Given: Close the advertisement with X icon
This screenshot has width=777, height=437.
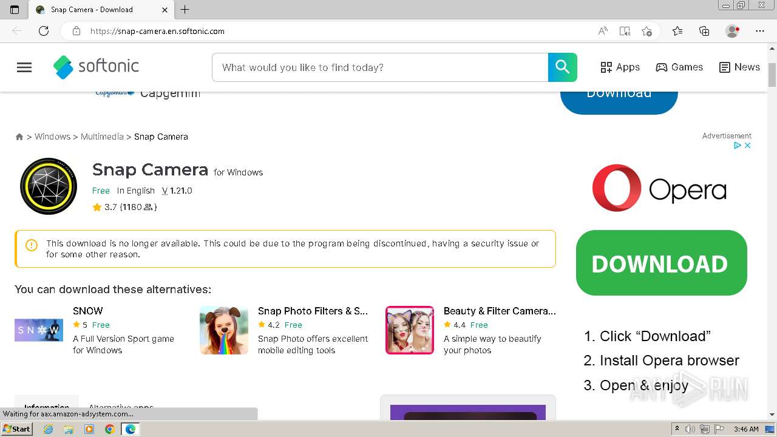Looking at the screenshot, I should pos(748,146).
